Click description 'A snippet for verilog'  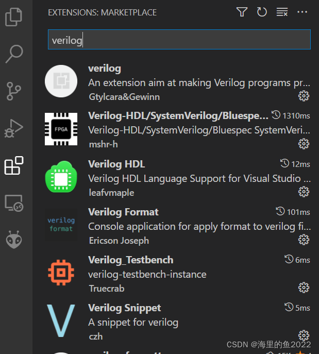pos(133,323)
